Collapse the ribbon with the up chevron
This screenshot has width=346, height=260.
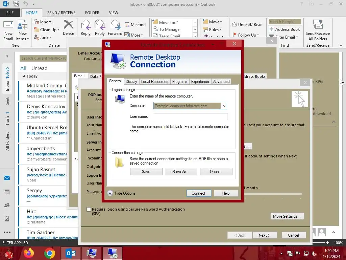(341, 45)
